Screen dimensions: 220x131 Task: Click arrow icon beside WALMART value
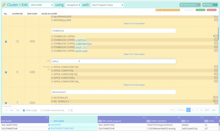click(49, 125)
